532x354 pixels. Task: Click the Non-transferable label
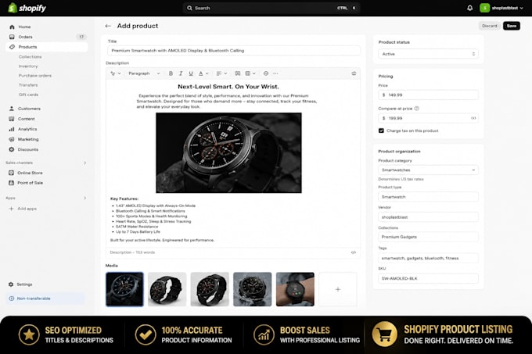pyautogui.click(x=34, y=299)
